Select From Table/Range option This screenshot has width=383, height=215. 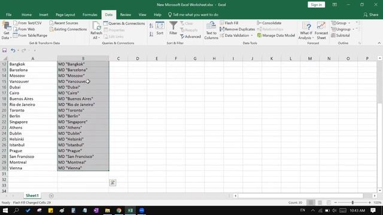[30, 35]
